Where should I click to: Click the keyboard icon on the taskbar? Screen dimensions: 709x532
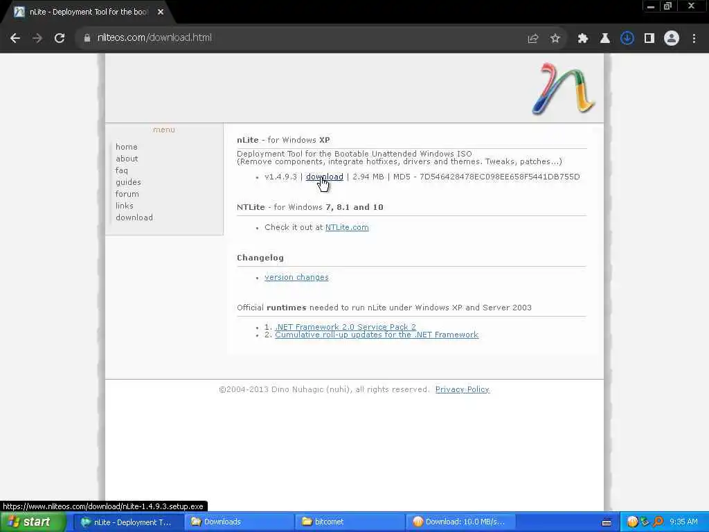click(x=607, y=523)
